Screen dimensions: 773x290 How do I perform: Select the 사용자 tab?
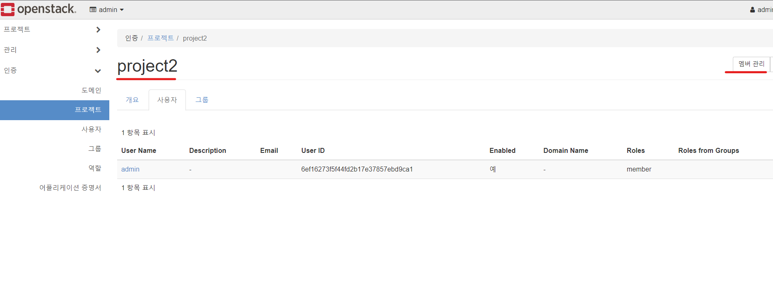(167, 100)
